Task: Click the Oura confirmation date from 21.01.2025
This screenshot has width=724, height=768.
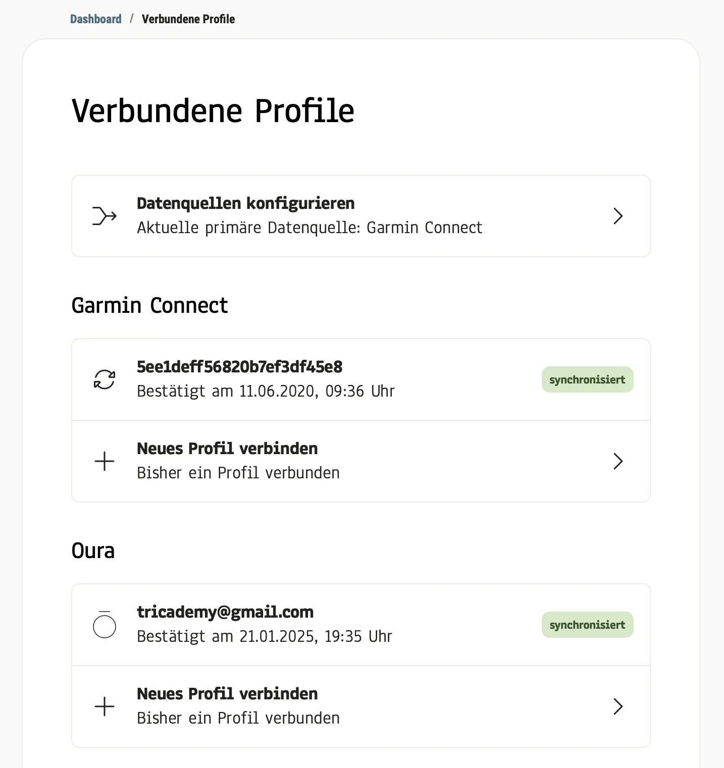Action: [265, 636]
